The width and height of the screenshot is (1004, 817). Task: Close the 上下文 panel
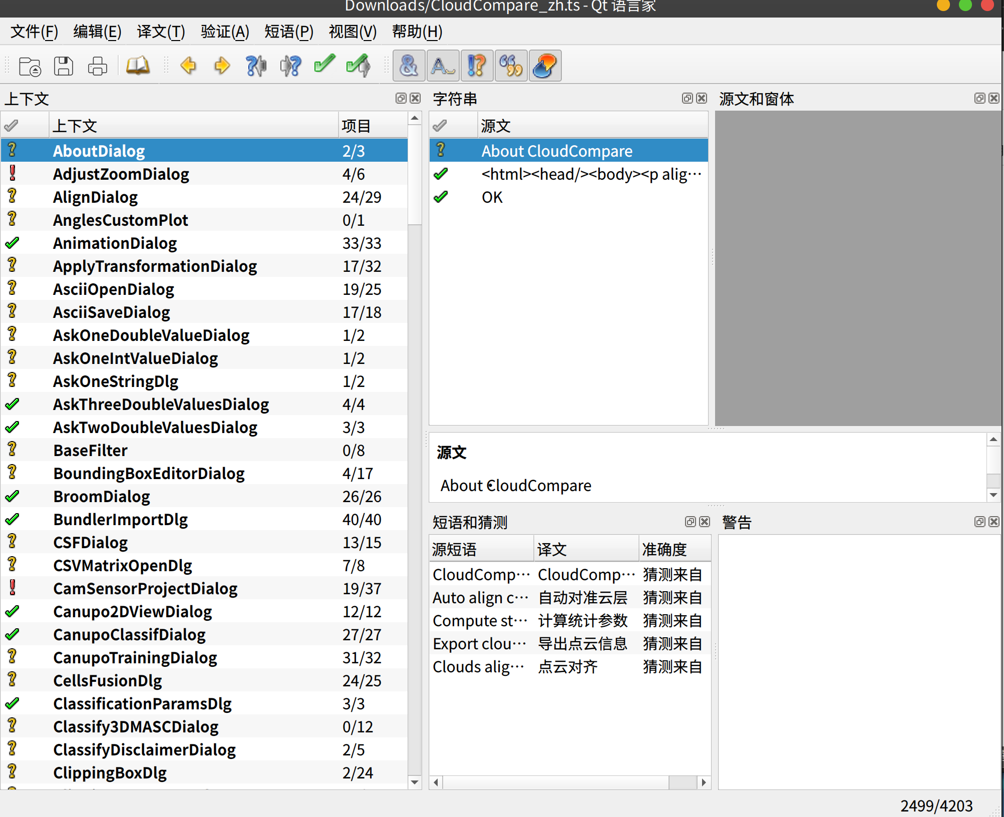[415, 98]
